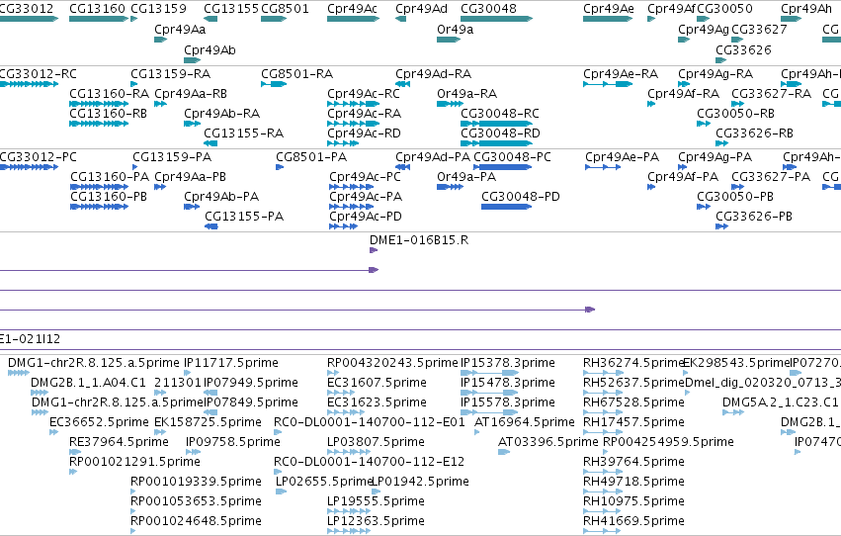This screenshot has width=841, height=536.
Task: Select the RP001021291.5prime EST label
Action: pos(134,462)
